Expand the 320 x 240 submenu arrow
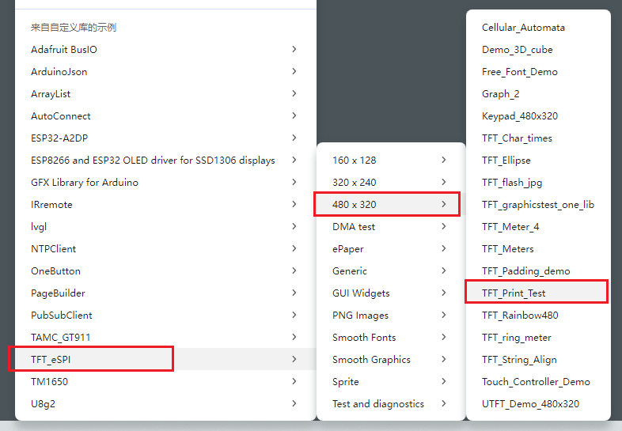 [444, 183]
